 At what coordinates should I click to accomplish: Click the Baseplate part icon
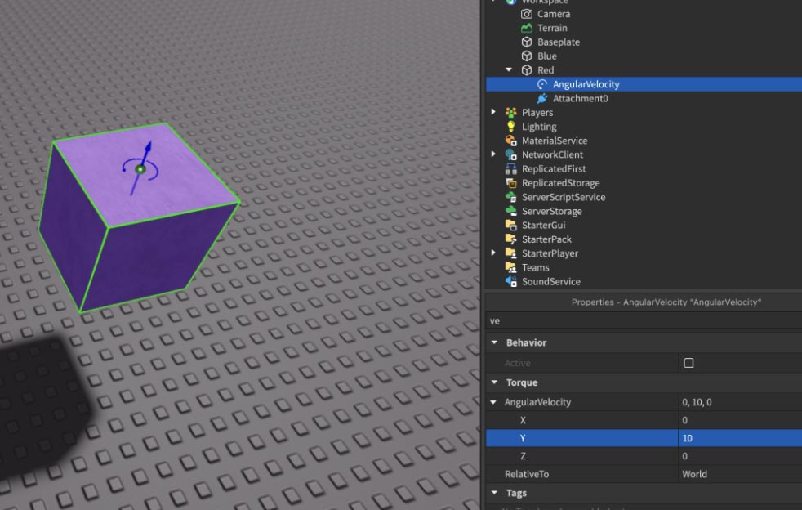(x=526, y=42)
